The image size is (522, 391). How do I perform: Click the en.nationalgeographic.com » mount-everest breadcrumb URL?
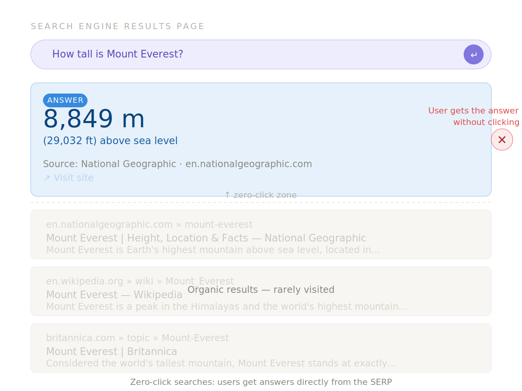tap(149, 225)
